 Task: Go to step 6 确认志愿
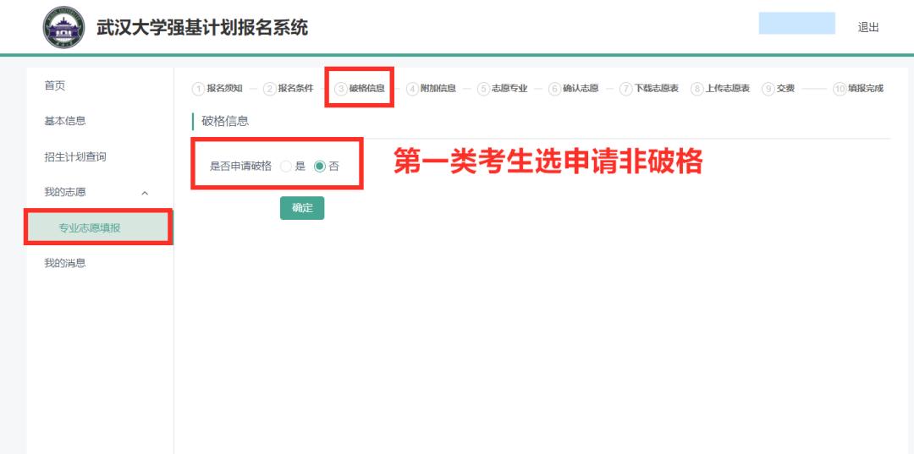click(x=574, y=89)
